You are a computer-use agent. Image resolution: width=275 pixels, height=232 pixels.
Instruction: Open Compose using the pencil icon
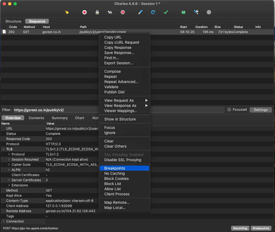coord(140,12)
